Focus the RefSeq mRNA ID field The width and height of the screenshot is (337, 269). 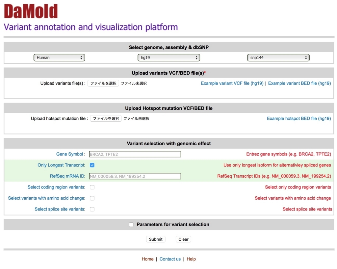click(x=135, y=176)
